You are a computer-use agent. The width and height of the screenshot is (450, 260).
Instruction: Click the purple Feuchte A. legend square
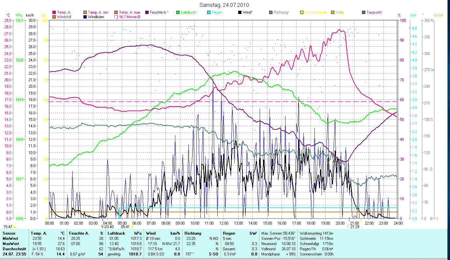click(147, 12)
